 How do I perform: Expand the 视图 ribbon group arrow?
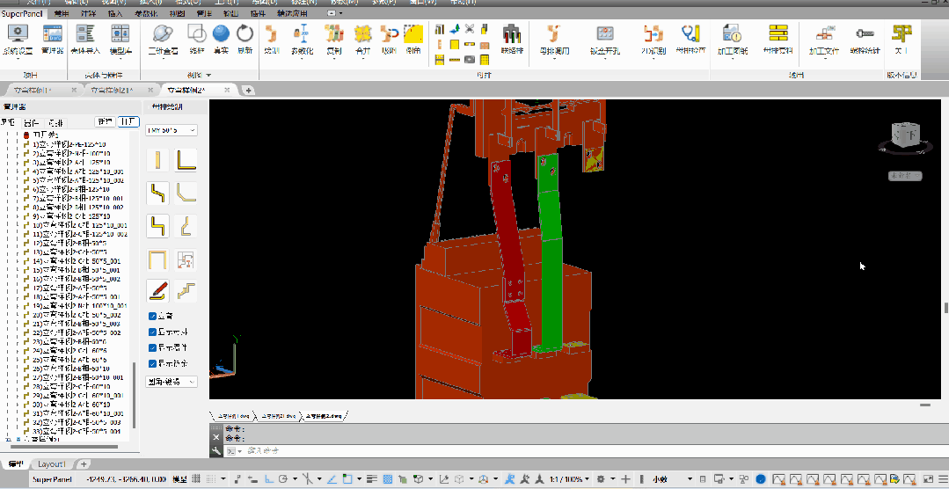[x=208, y=75]
